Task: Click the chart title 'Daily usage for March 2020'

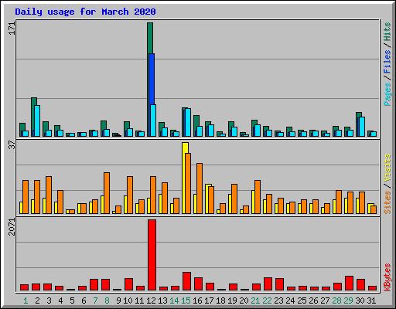Action: coord(85,12)
